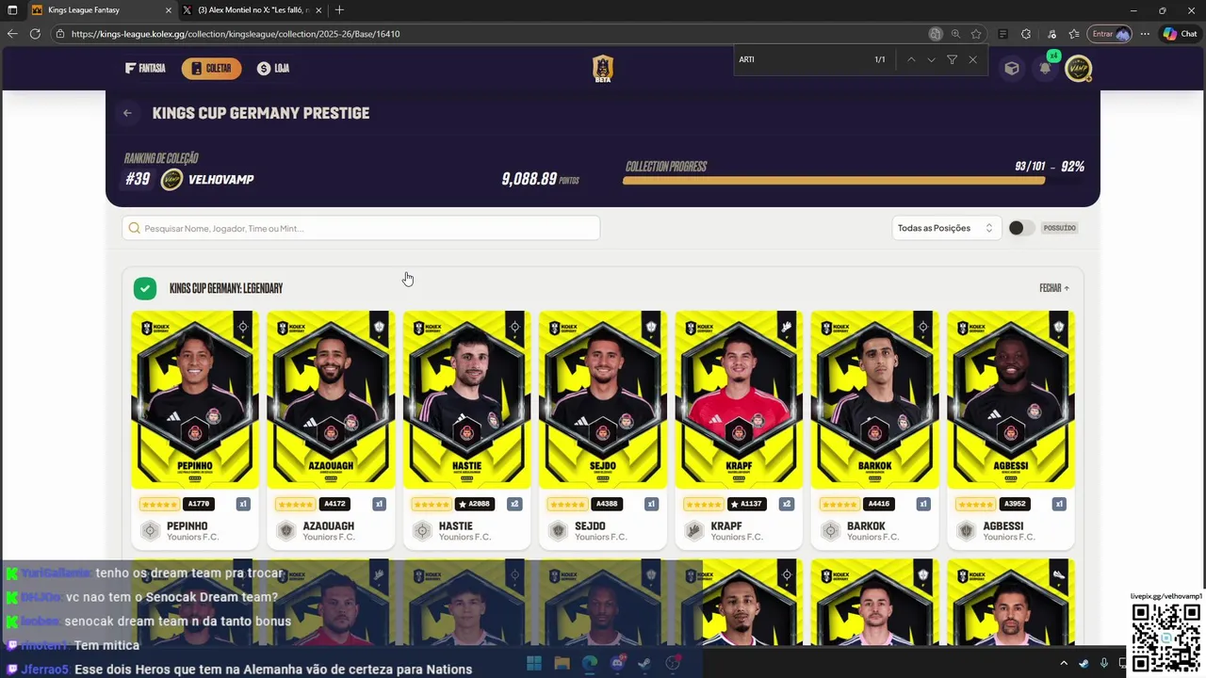The height and width of the screenshot is (678, 1206).
Task: Toggle the Possuído owned filter switch
Action: 1021,228
